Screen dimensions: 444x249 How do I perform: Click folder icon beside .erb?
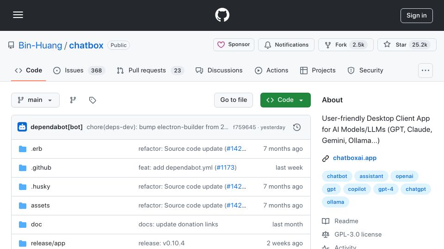coord(23,149)
